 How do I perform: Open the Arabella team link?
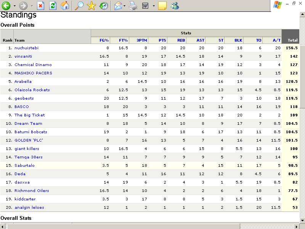point(23,81)
